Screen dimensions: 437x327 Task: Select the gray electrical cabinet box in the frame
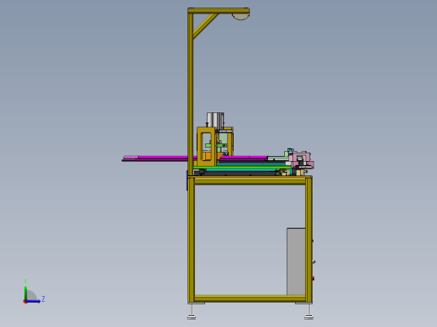tap(296, 262)
